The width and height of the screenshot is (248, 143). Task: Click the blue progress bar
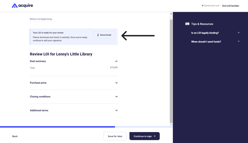click(57, 127)
